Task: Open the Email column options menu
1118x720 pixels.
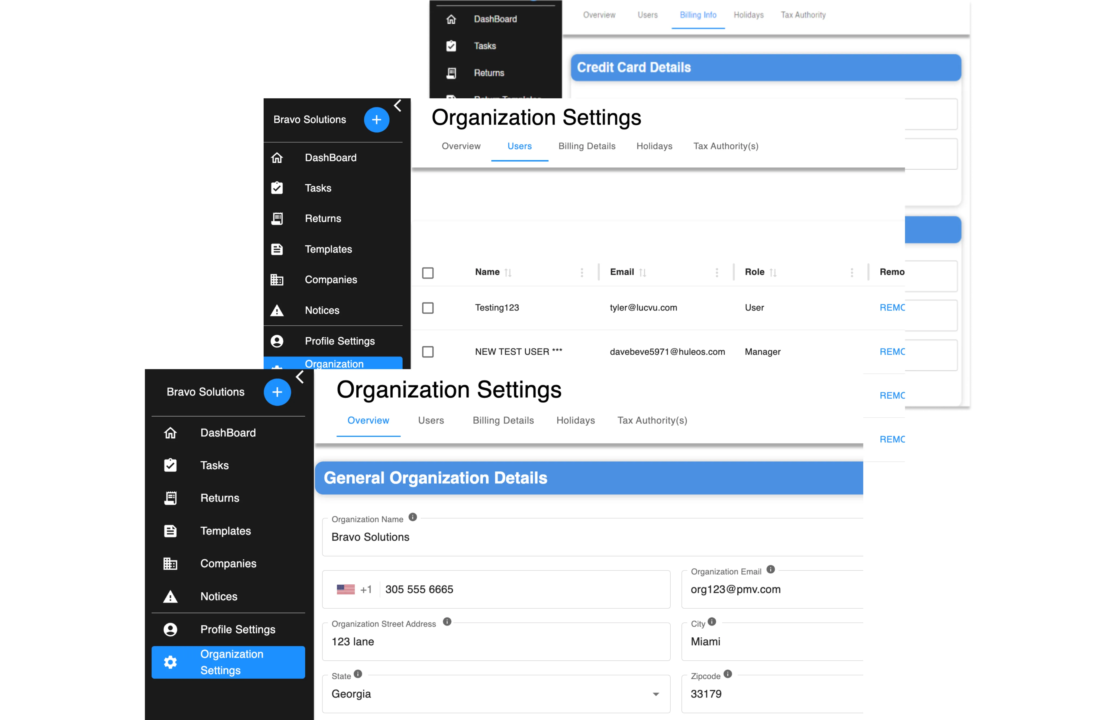Action: [x=717, y=272]
